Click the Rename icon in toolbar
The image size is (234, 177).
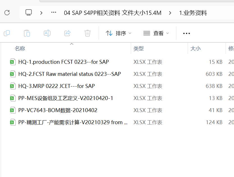click(x=47, y=33)
